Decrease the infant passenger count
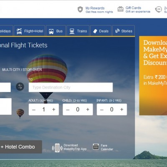This screenshot has width=167, height=167. [102, 110]
